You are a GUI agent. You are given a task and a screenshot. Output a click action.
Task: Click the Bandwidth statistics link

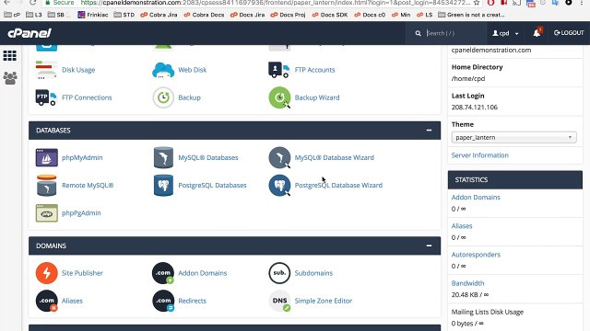pyautogui.click(x=467, y=283)
